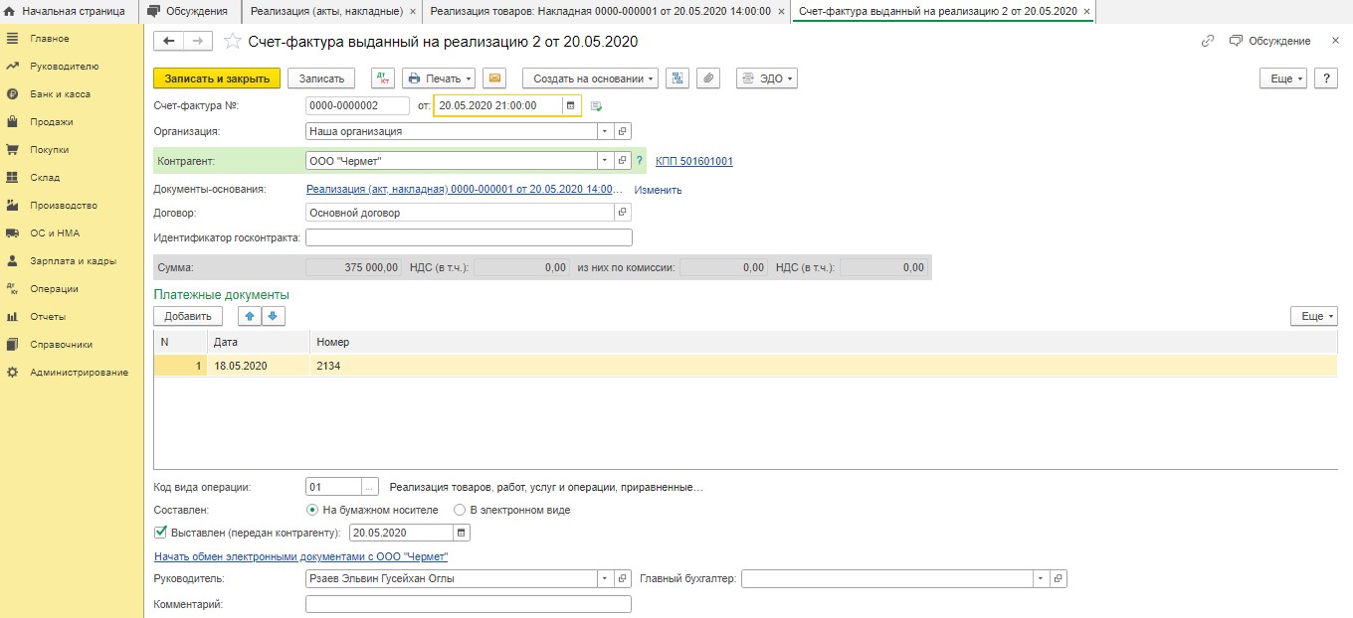Open the 'Создать на основании' dropdown
The height and width of the screenshot is (618, 1353).
click(589, 78)
